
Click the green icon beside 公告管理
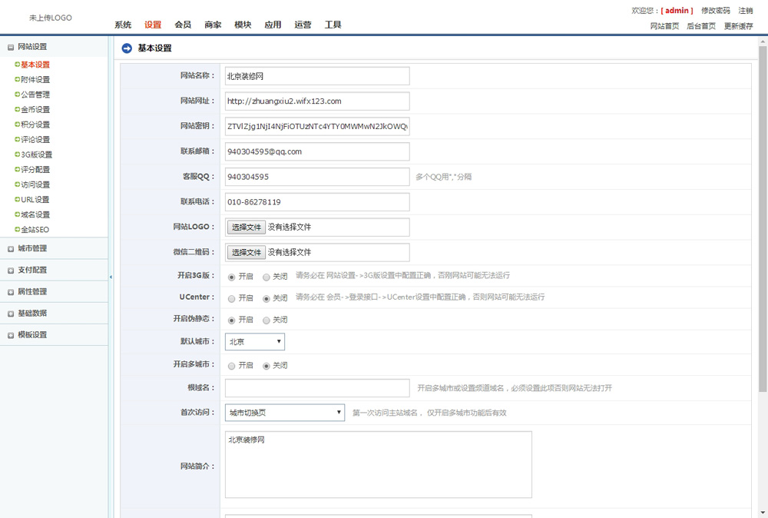pyautogui.click(x=17, y=95)
